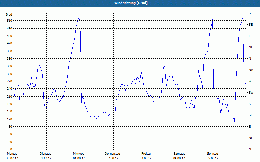Click the 'N' compass label level with 360

250,59
